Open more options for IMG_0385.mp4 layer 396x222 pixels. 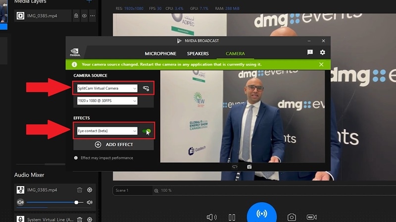click(x=93, y=16)
